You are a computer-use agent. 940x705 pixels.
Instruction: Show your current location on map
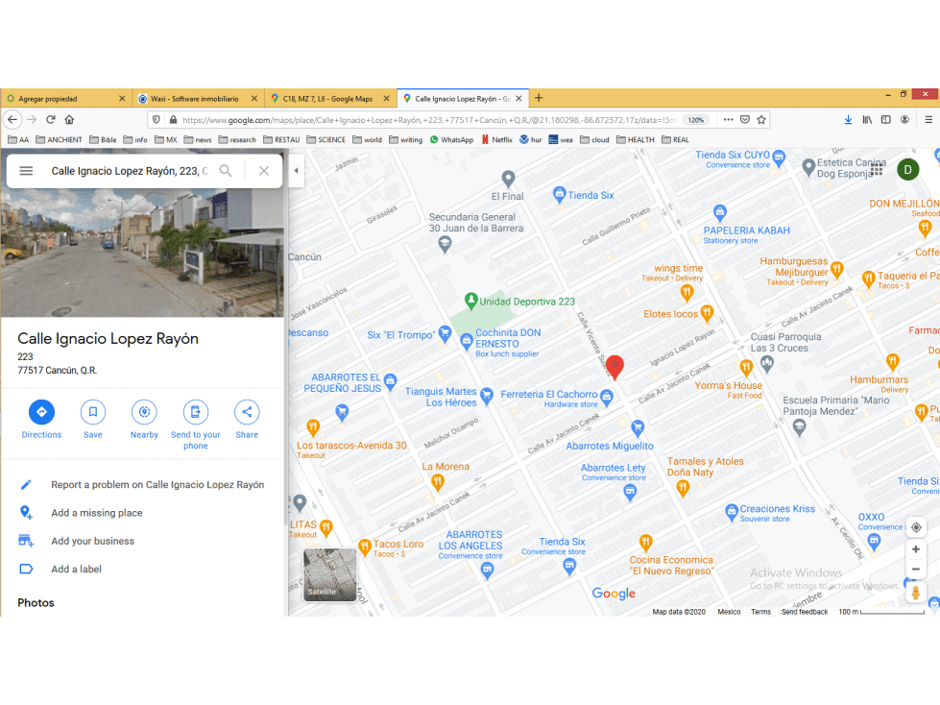tap(915, 527)
